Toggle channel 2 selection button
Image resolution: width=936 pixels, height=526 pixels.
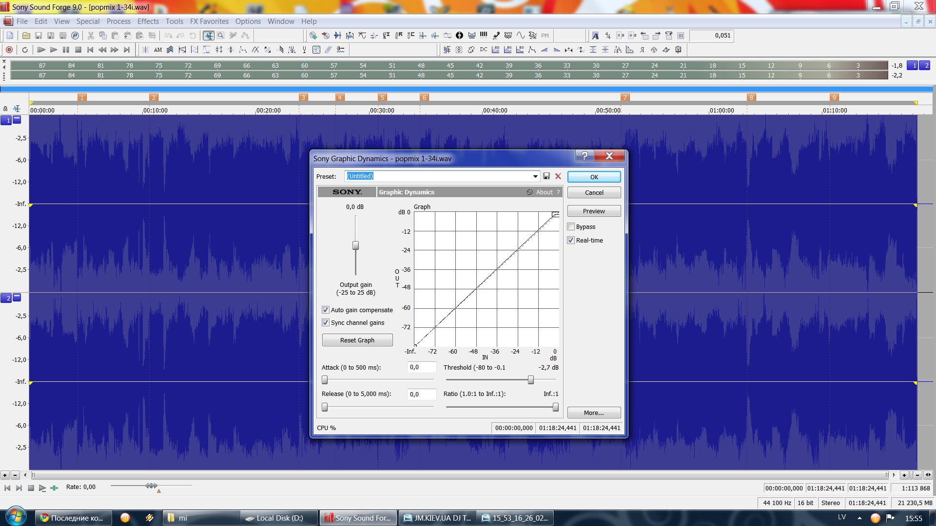coord(6,298)
